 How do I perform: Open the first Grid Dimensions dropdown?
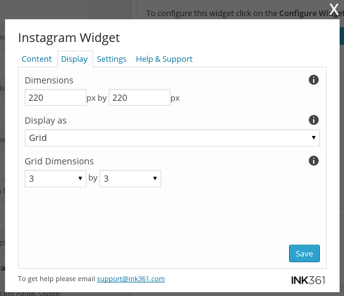[x=56, y=179]
